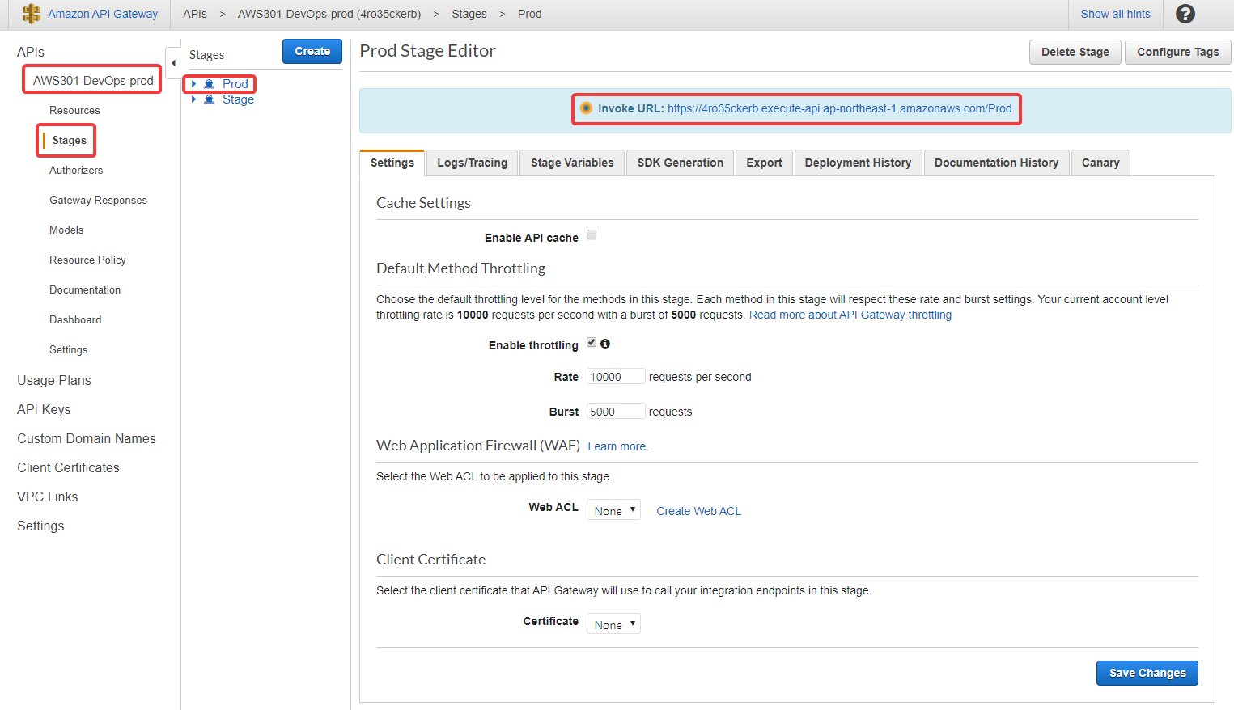Open the Canary tab

(1100, 163)
